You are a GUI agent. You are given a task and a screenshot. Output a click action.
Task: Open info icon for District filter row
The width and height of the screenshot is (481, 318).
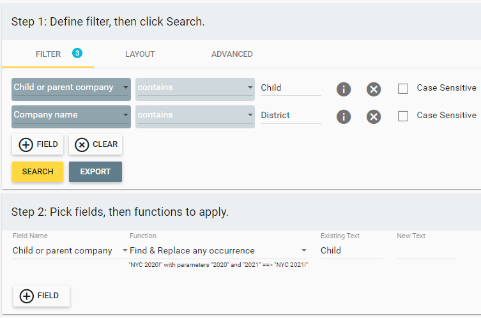pyautogui.click(x=344, y=117)
